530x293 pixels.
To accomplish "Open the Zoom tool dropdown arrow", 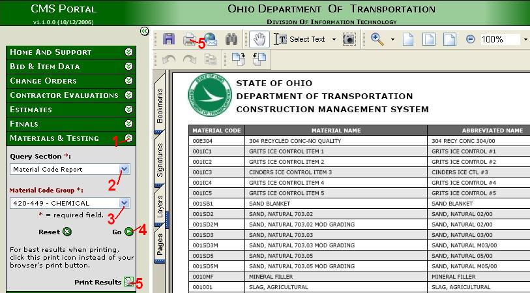I will coord(392,39).
